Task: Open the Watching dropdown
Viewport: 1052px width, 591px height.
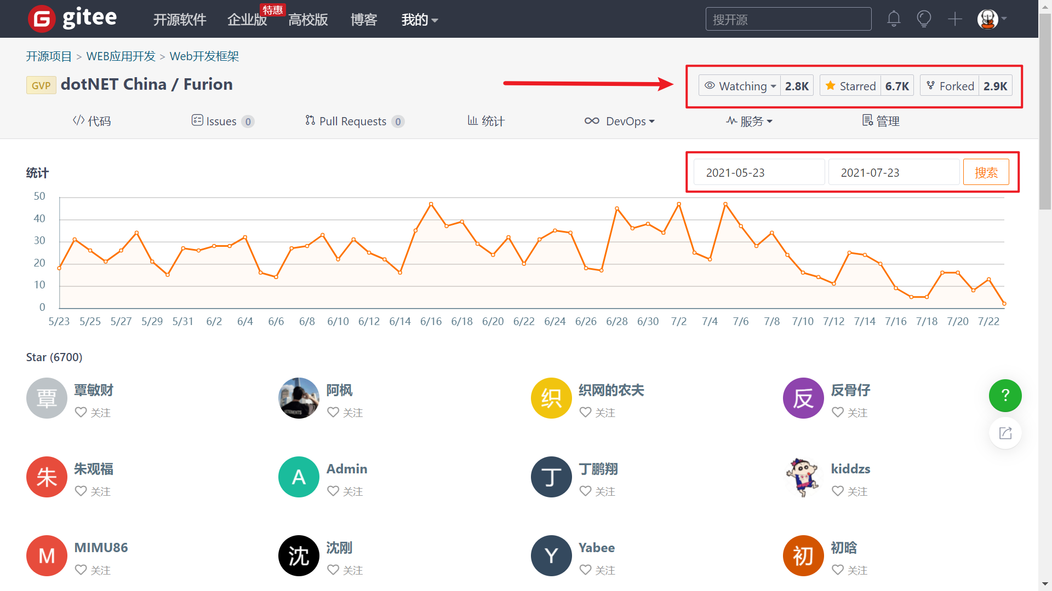Action: tap(740, 86)
